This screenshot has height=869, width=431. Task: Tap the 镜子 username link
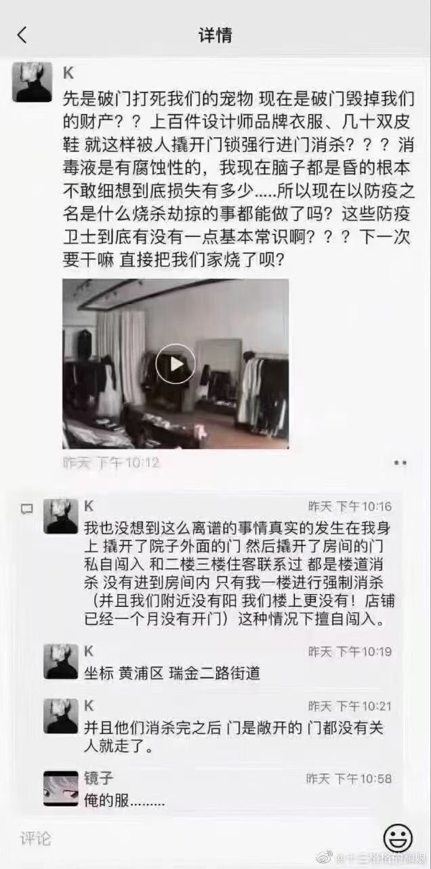[x=99, y=778]
